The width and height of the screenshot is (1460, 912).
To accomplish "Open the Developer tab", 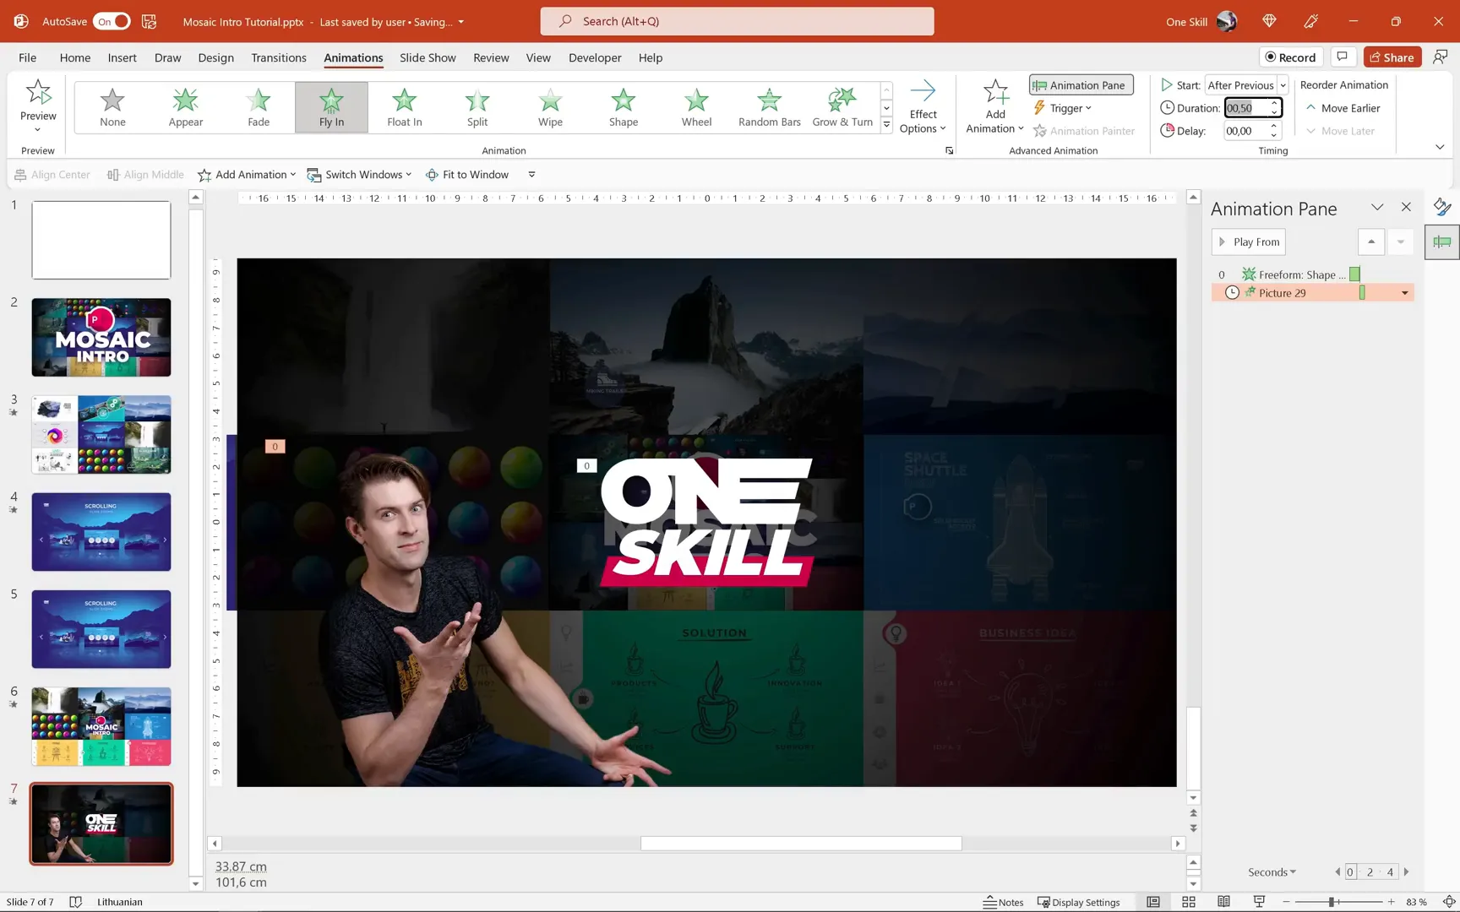I will tap(595, 57).
